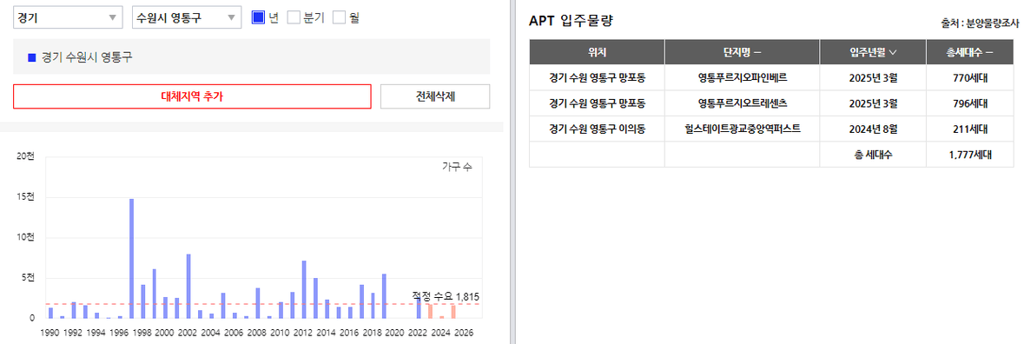Select 영통푸르지오트레센츠 complex name cell

742,103
